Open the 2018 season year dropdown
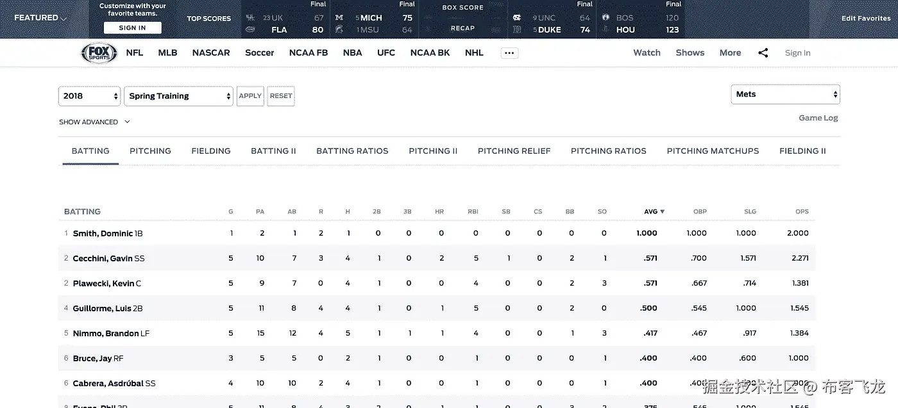Screen dimensions: 898x408 pos(89,96)
